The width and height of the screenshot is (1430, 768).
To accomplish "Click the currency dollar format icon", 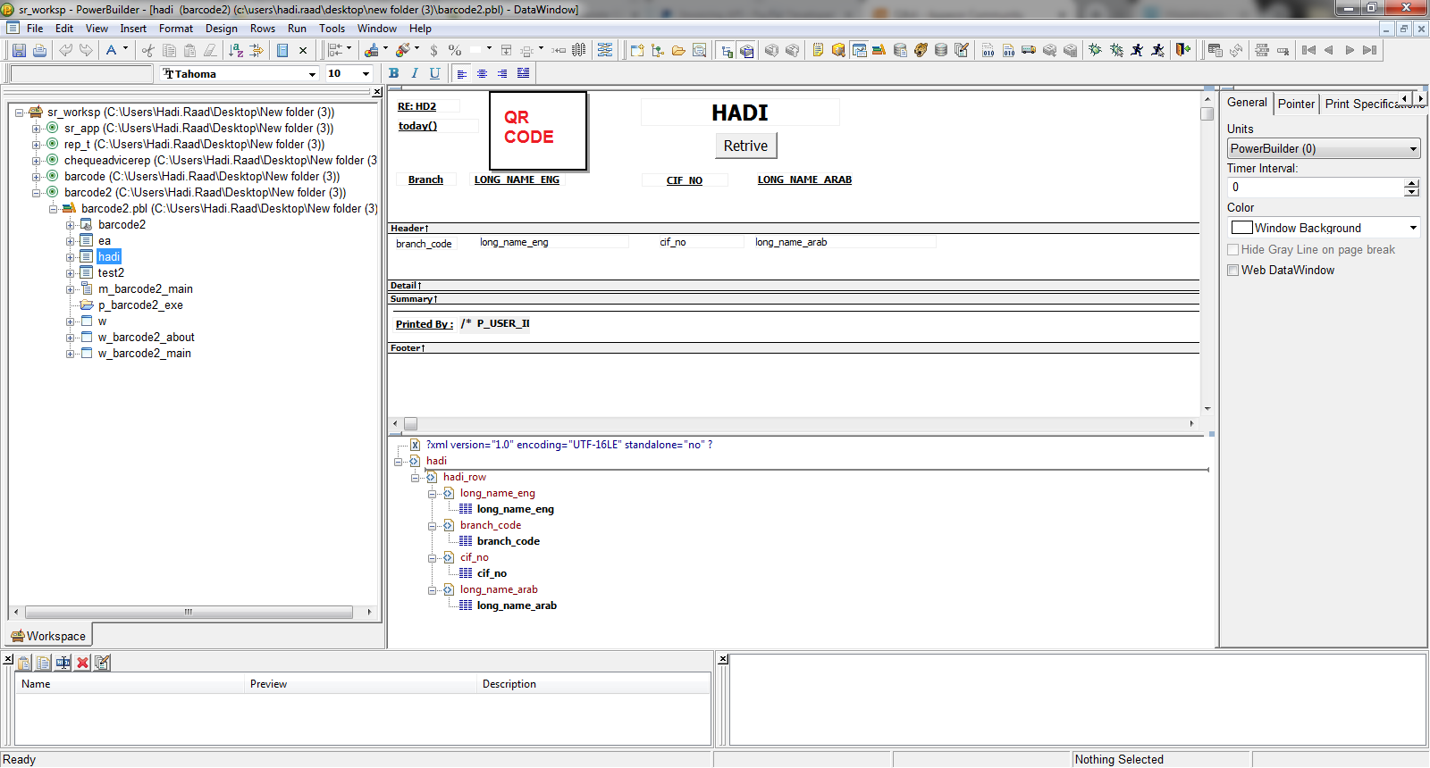I will (433, 51).
